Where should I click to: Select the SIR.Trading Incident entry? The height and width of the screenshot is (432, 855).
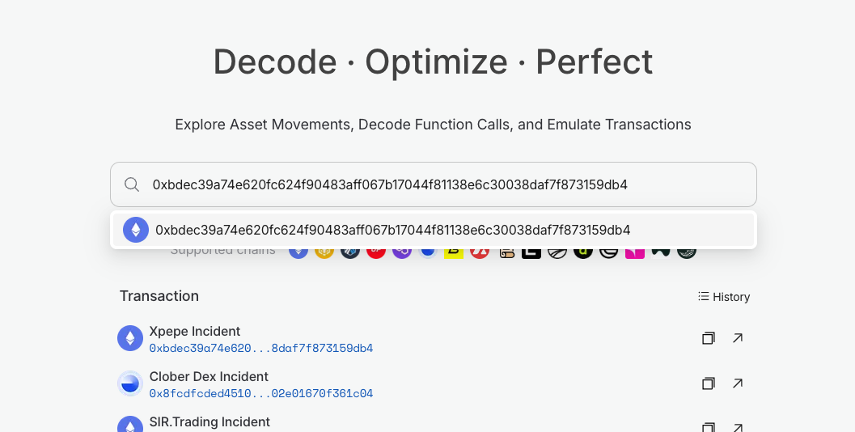[210, 421]
